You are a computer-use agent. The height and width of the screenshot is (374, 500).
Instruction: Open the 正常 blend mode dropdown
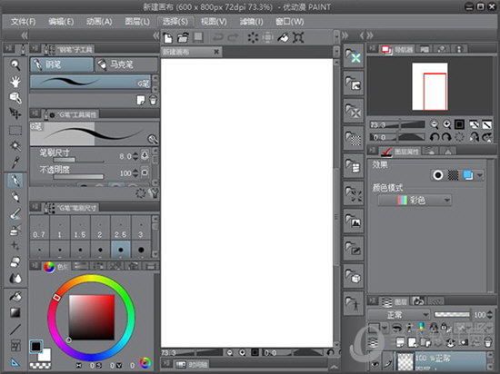(x=399, y=315)
